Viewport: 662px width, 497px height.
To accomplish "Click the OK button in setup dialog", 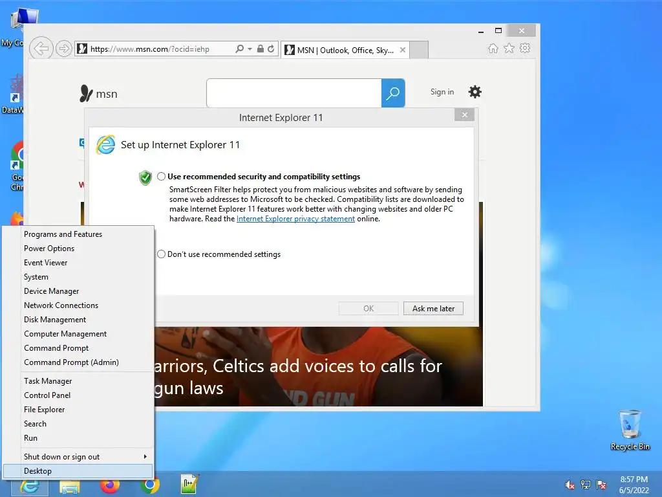I will 368,309.
